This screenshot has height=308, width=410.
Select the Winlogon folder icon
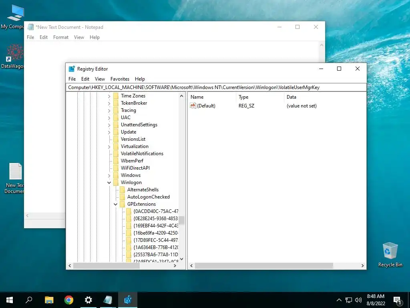[x=116, y=182]
